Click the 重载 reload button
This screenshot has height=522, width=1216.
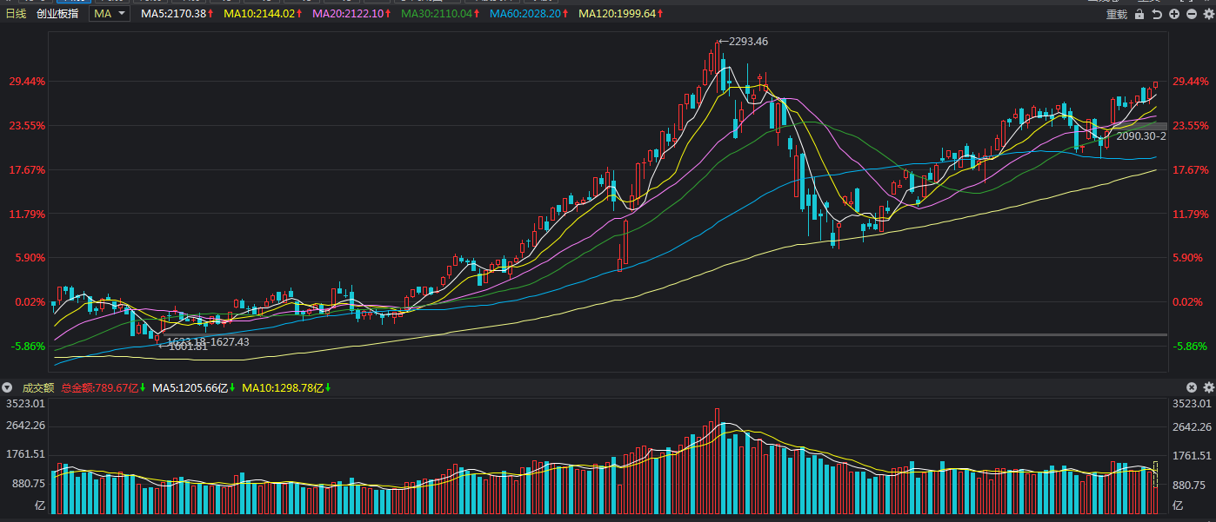1117,14
